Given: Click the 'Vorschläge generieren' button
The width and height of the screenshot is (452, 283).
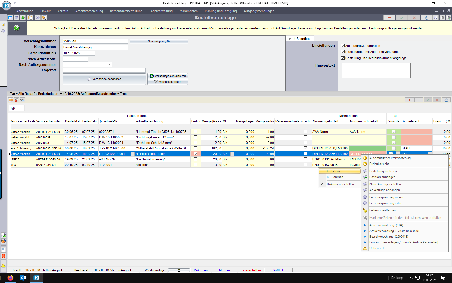Looking at the screenshot, I should (104, 79).
